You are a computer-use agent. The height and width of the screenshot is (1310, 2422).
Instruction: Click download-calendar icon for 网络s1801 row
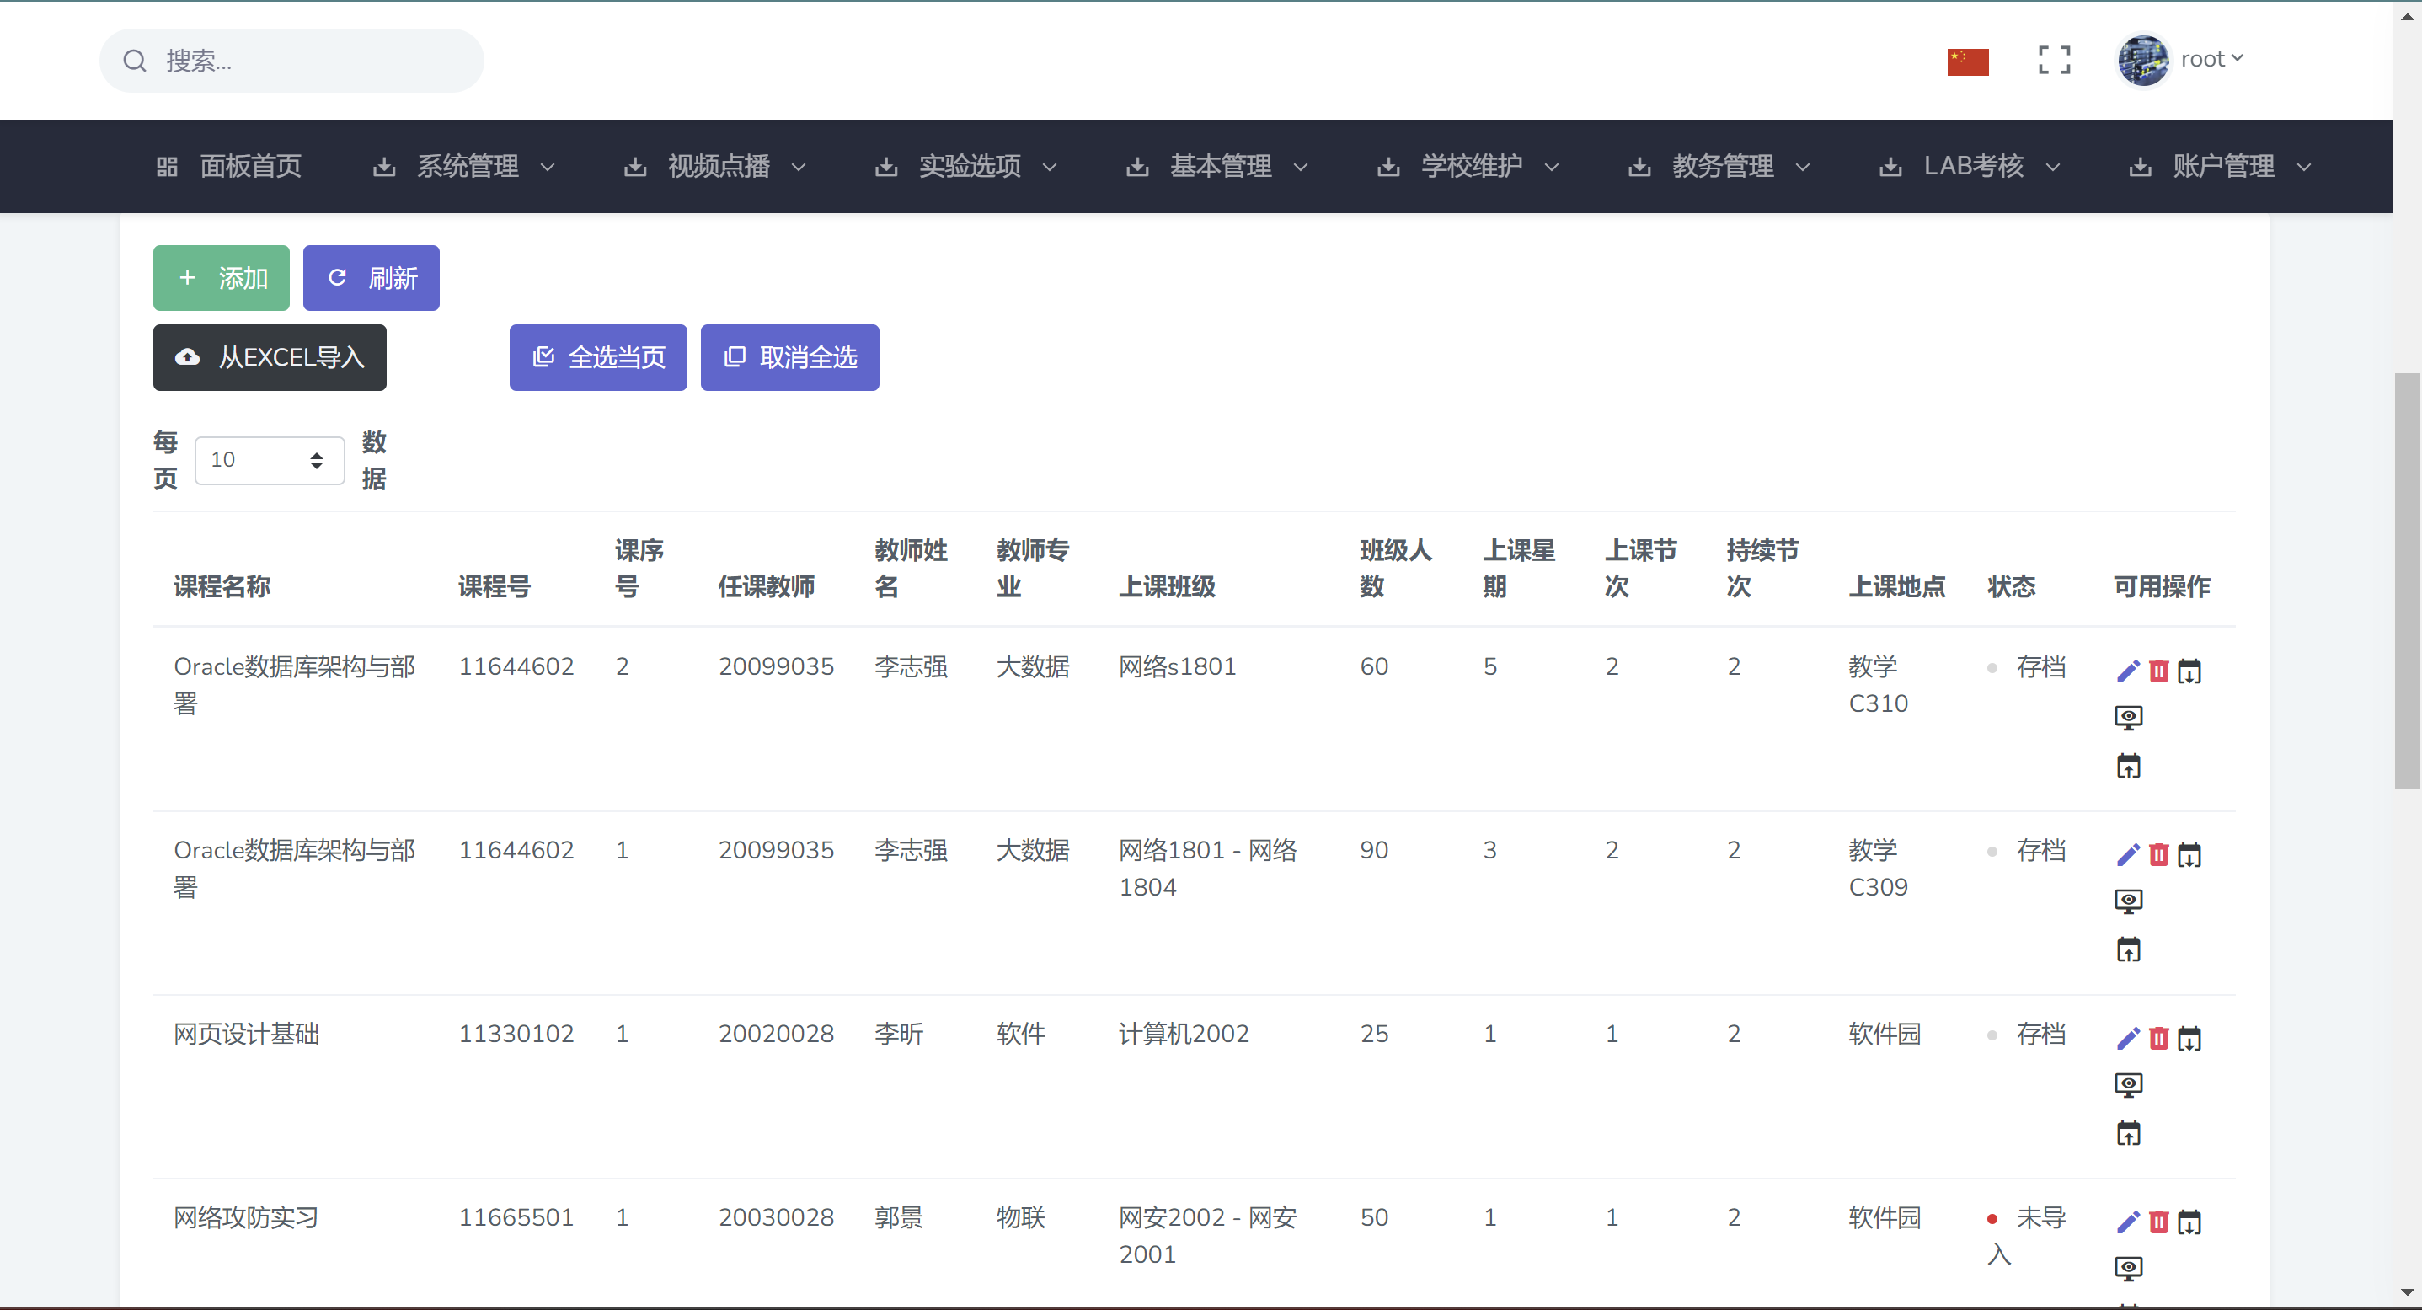coord(2189,671)
